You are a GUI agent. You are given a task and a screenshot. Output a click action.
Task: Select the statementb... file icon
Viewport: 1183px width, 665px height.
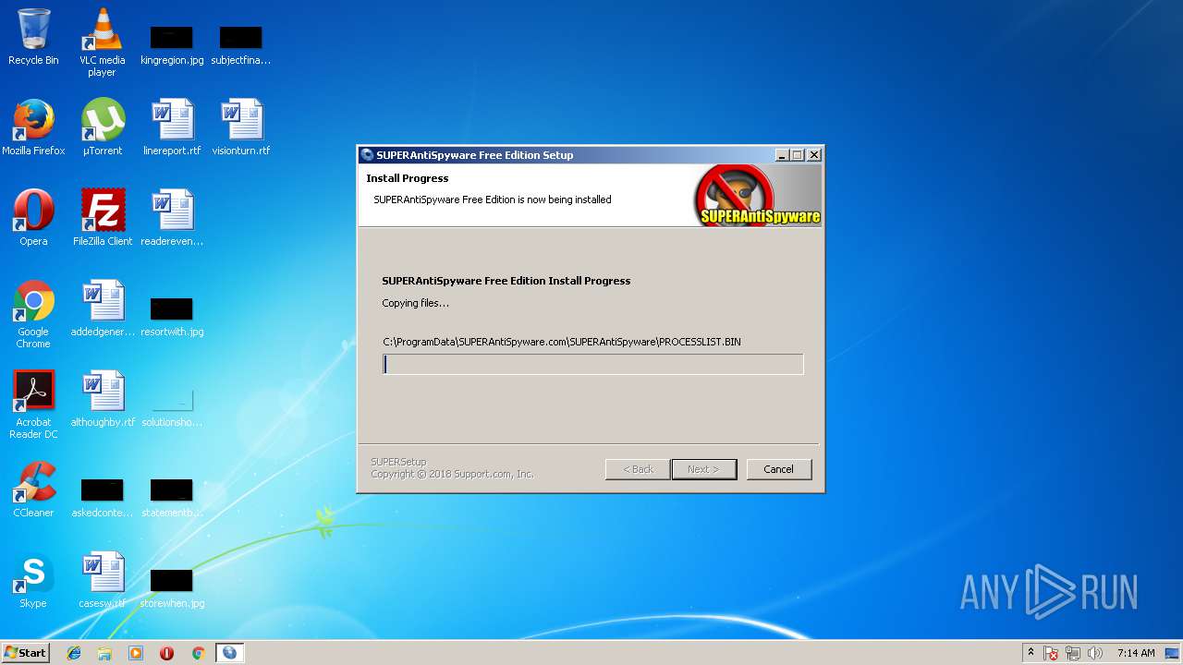172,497
